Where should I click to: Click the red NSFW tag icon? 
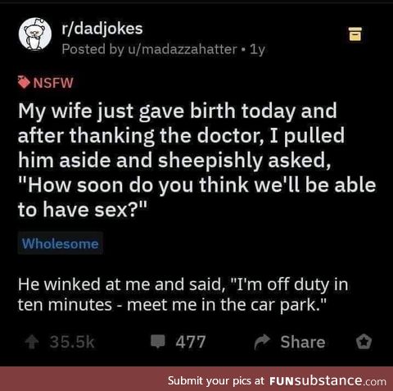tap(24, 82)
